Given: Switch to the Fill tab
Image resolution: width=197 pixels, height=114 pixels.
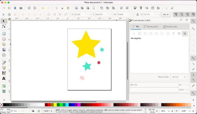Looking at the screenshot, I should click(x=136, y=27).
